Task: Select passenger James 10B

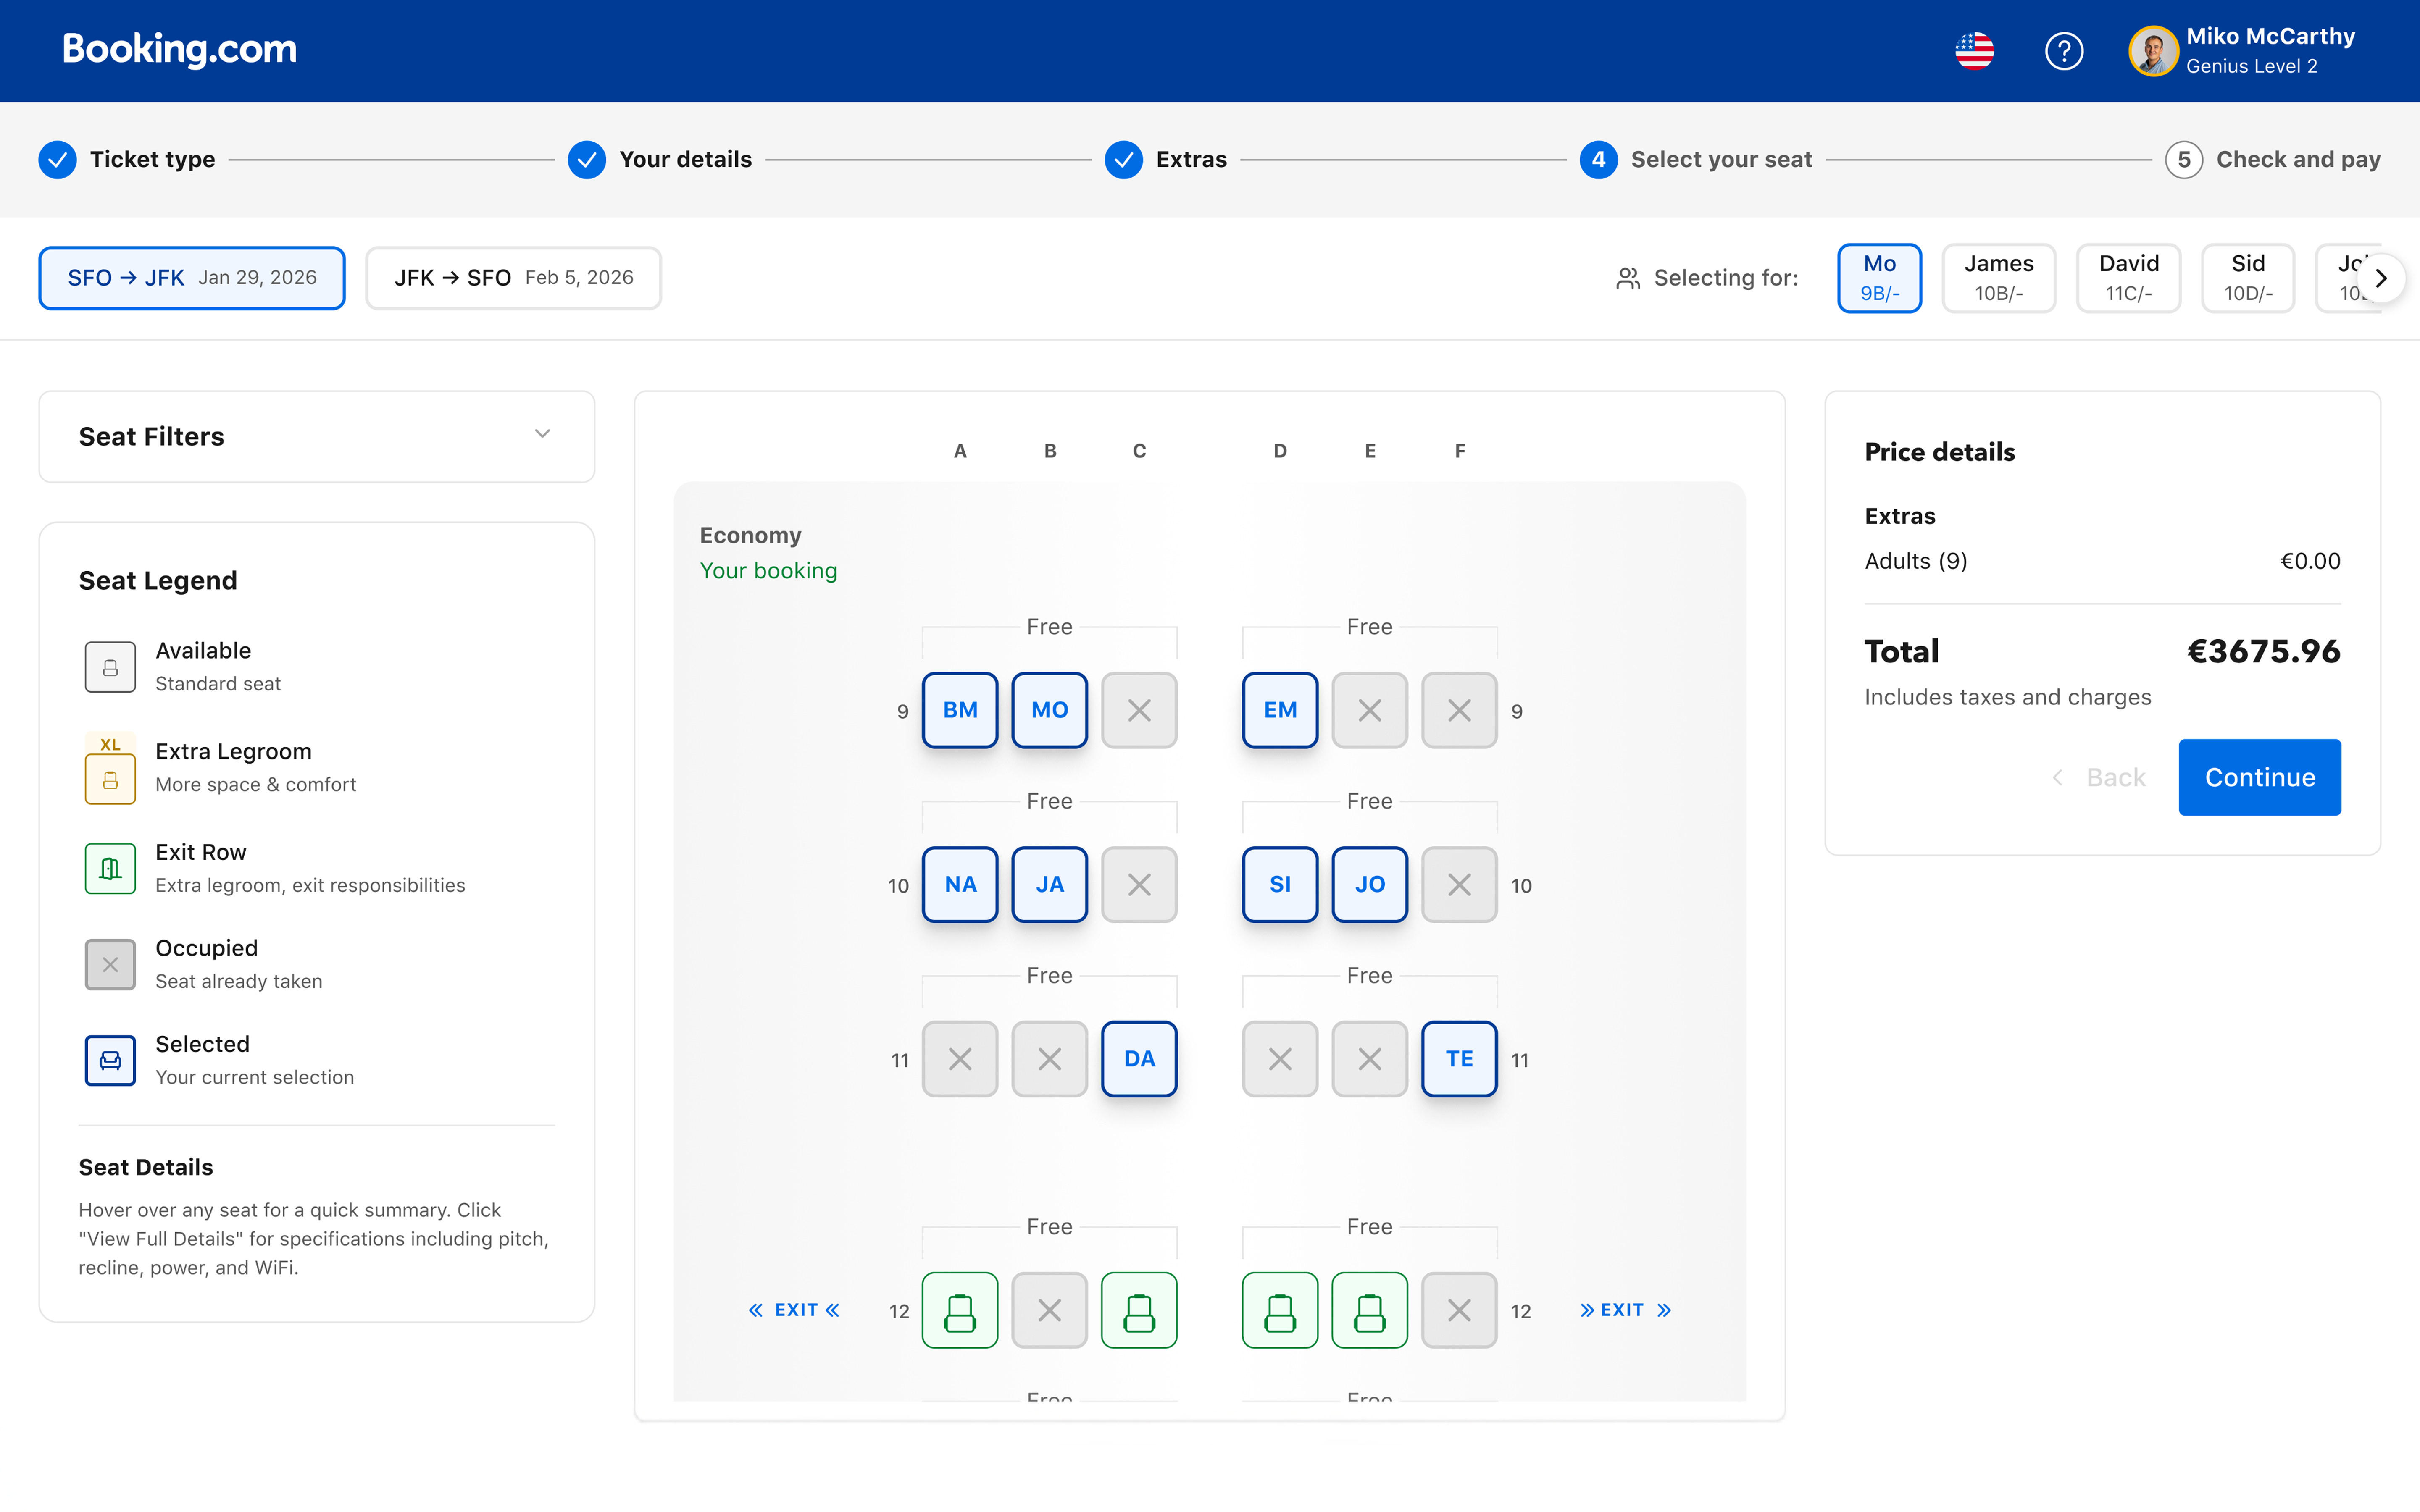Action: tap(1998, 278)
